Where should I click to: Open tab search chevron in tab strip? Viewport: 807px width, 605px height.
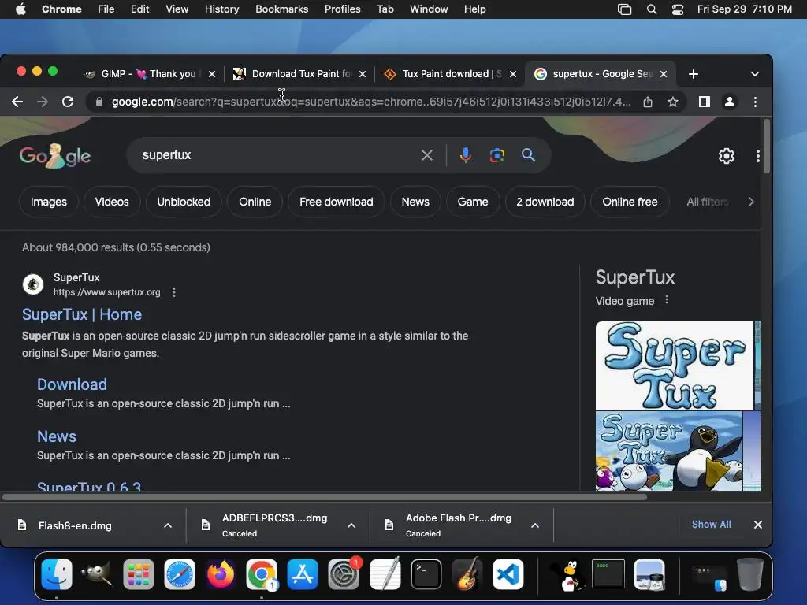[x=754, y=74]
